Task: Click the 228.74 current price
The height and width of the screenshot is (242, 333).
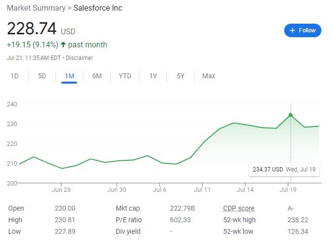Action: (x=32, y=28)
